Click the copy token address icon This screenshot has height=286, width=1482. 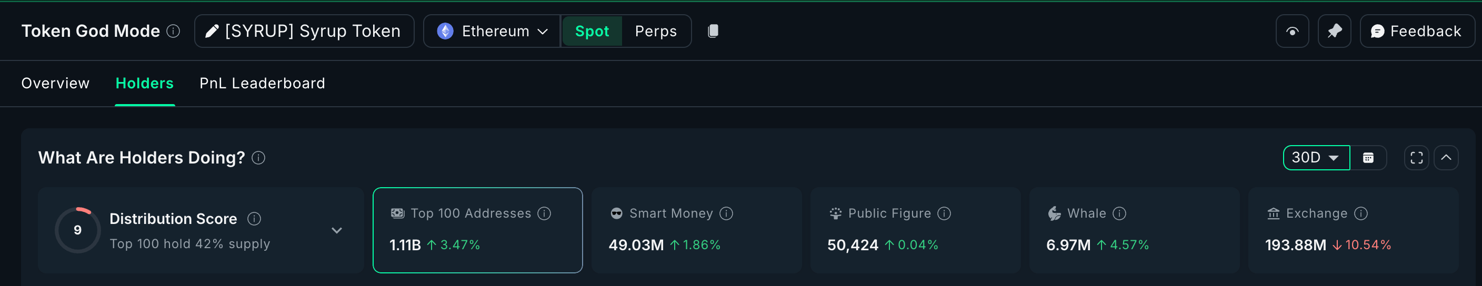tap(713, 31)
